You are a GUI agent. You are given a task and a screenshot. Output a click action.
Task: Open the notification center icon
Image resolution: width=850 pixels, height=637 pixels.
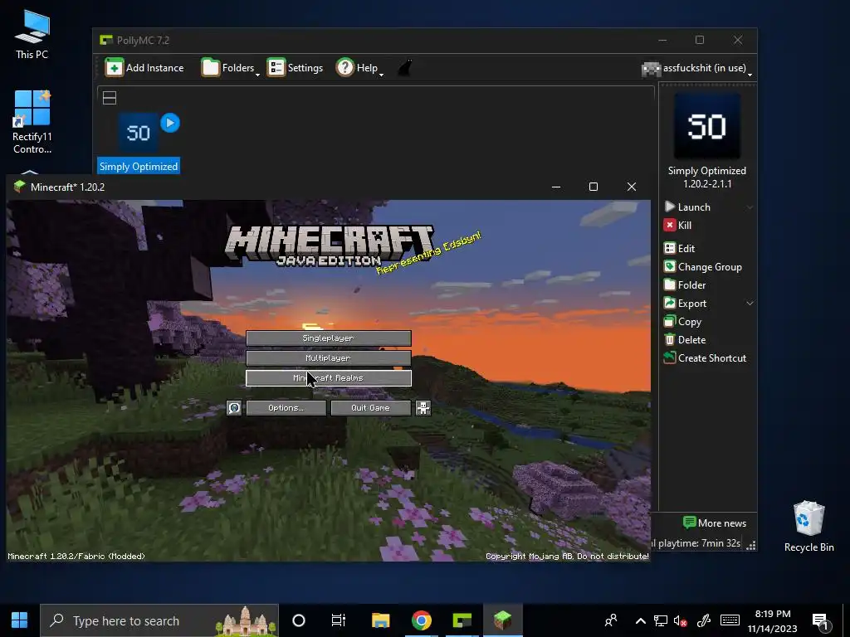[821, 620]
